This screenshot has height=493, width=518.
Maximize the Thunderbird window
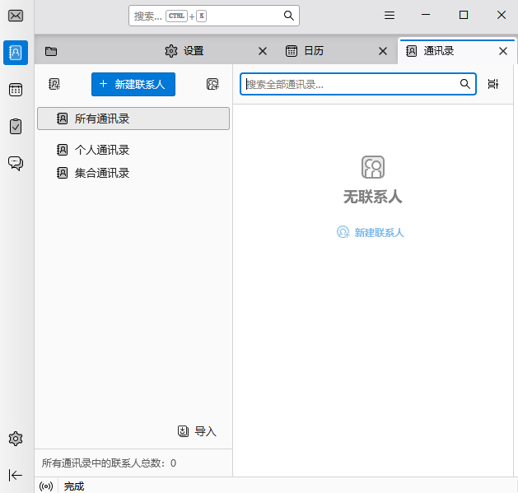tap(464, 15)
